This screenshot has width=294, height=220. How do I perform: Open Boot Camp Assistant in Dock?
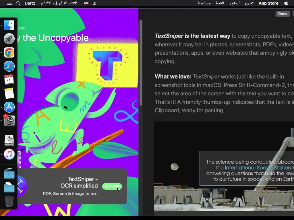9,140
